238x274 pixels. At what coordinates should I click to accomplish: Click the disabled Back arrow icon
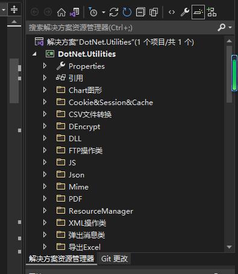[34, 12]
